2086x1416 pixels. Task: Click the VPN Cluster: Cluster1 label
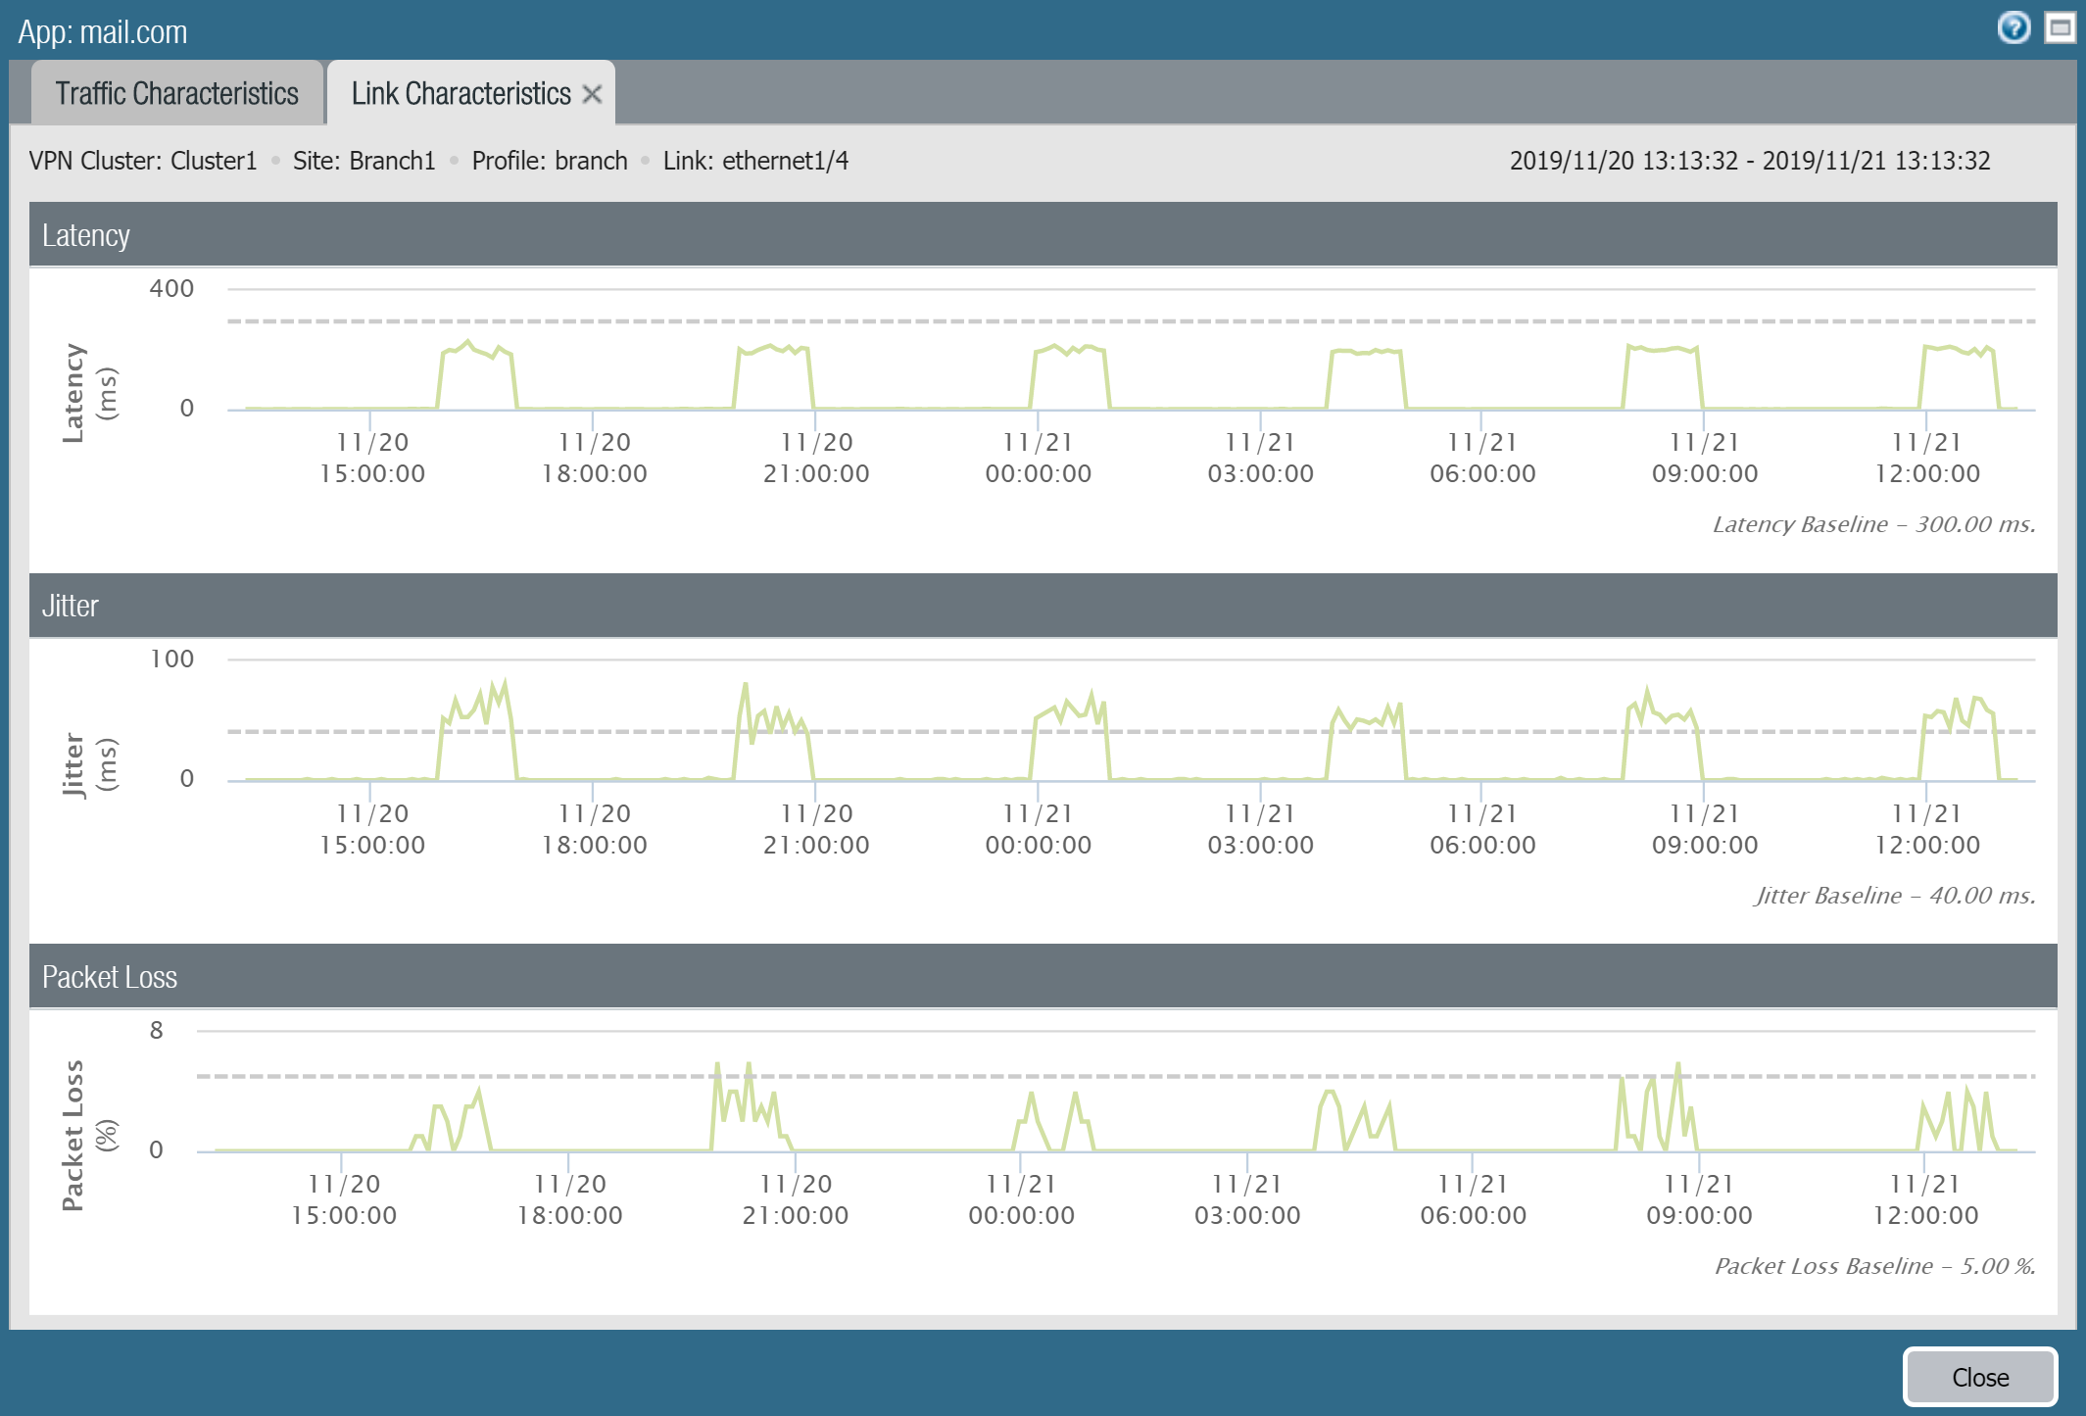[143, 161]
